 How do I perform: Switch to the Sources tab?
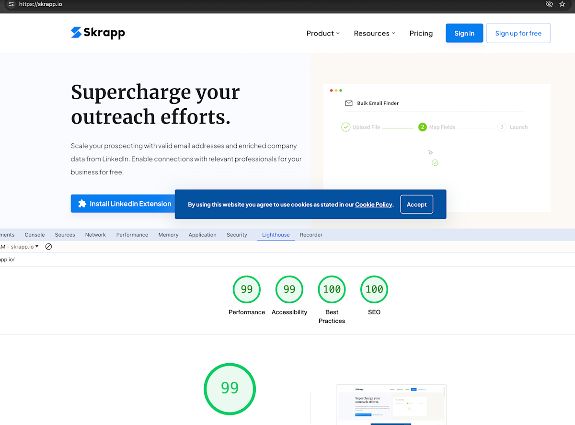click(x=65, y=235)
